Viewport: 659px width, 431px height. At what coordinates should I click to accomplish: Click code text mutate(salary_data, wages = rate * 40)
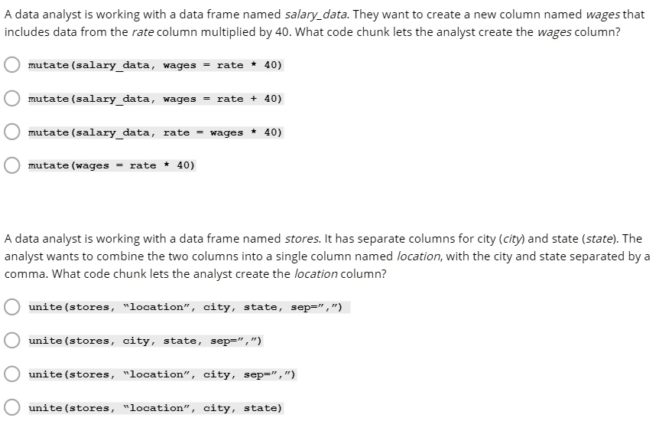155,65
